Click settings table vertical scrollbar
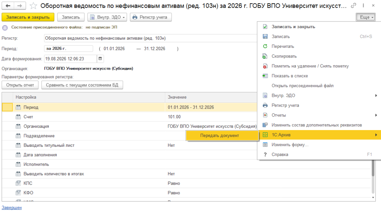381x212 pixels. [373, 176]
